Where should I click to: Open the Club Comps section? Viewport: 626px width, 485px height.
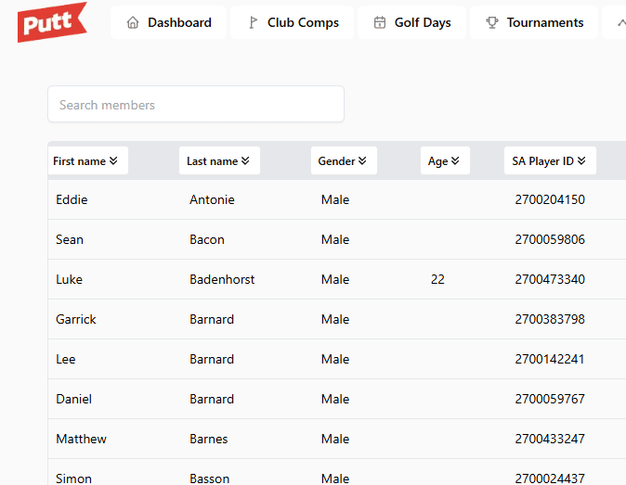click(x=292, y=22)
